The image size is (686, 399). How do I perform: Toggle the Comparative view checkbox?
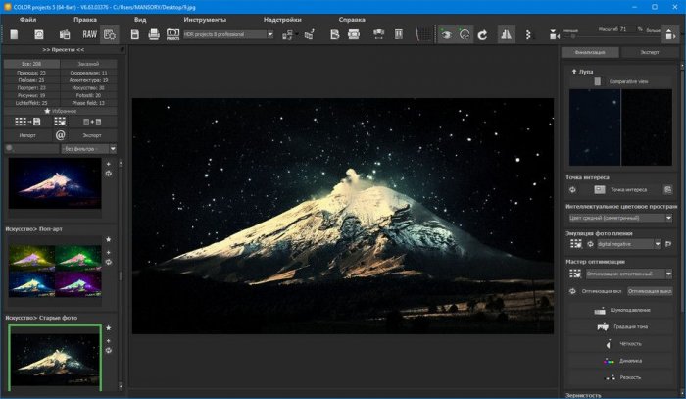click(x=597, y=81)
